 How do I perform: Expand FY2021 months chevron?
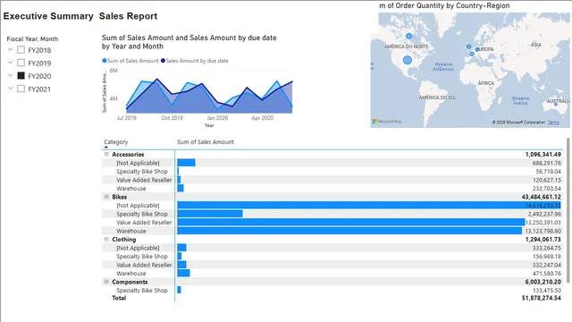click(10, 89)
